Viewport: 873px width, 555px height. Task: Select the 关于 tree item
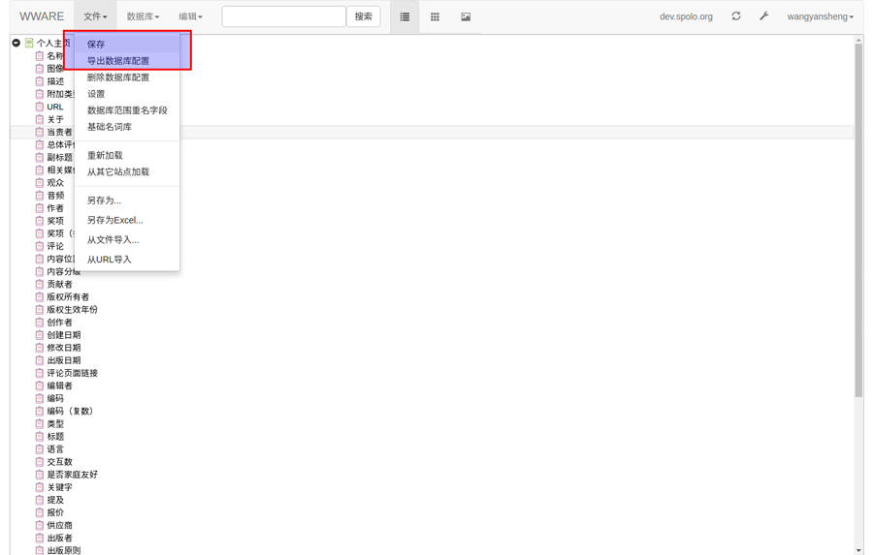55,119
